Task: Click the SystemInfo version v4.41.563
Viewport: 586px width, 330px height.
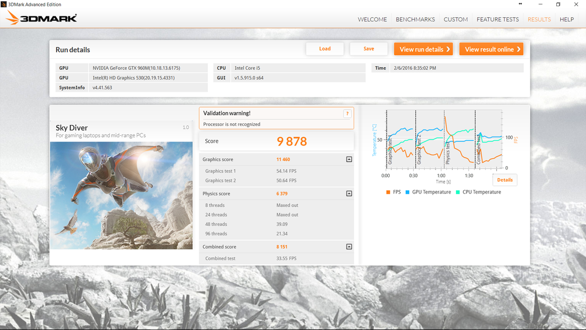Action: click(102, 88)
